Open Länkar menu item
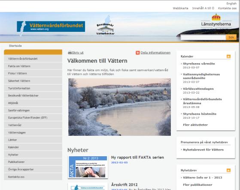Screen dimensions: 240x190 coord(33,140)
